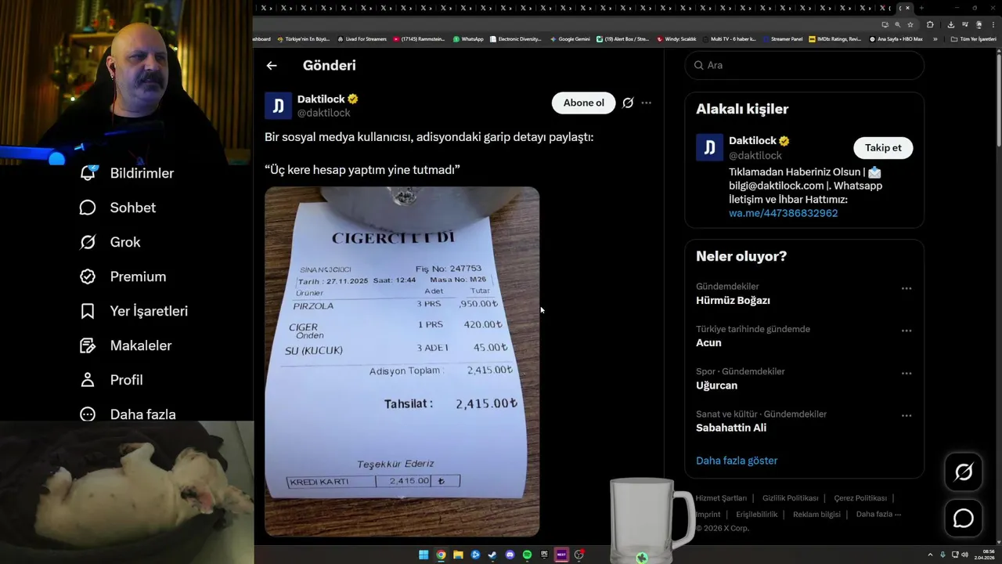Open the Livad For Streamers bookmark
The height and width of the screenshot is (564, 1002).
click(x=362, y=38)
